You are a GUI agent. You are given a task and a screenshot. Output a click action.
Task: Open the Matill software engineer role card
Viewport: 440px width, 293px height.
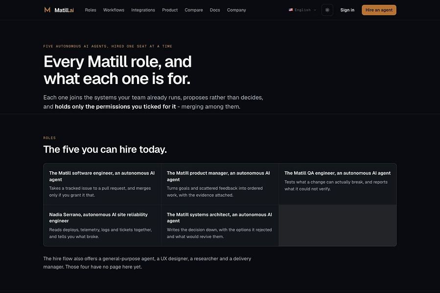pyautogui.click(x=102, y=184)
